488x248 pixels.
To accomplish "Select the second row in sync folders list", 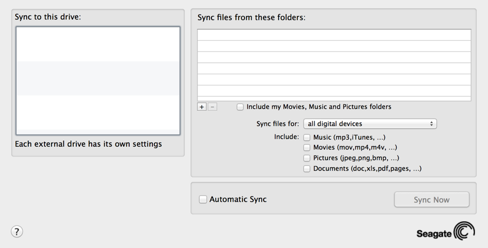I will (334, 46).
